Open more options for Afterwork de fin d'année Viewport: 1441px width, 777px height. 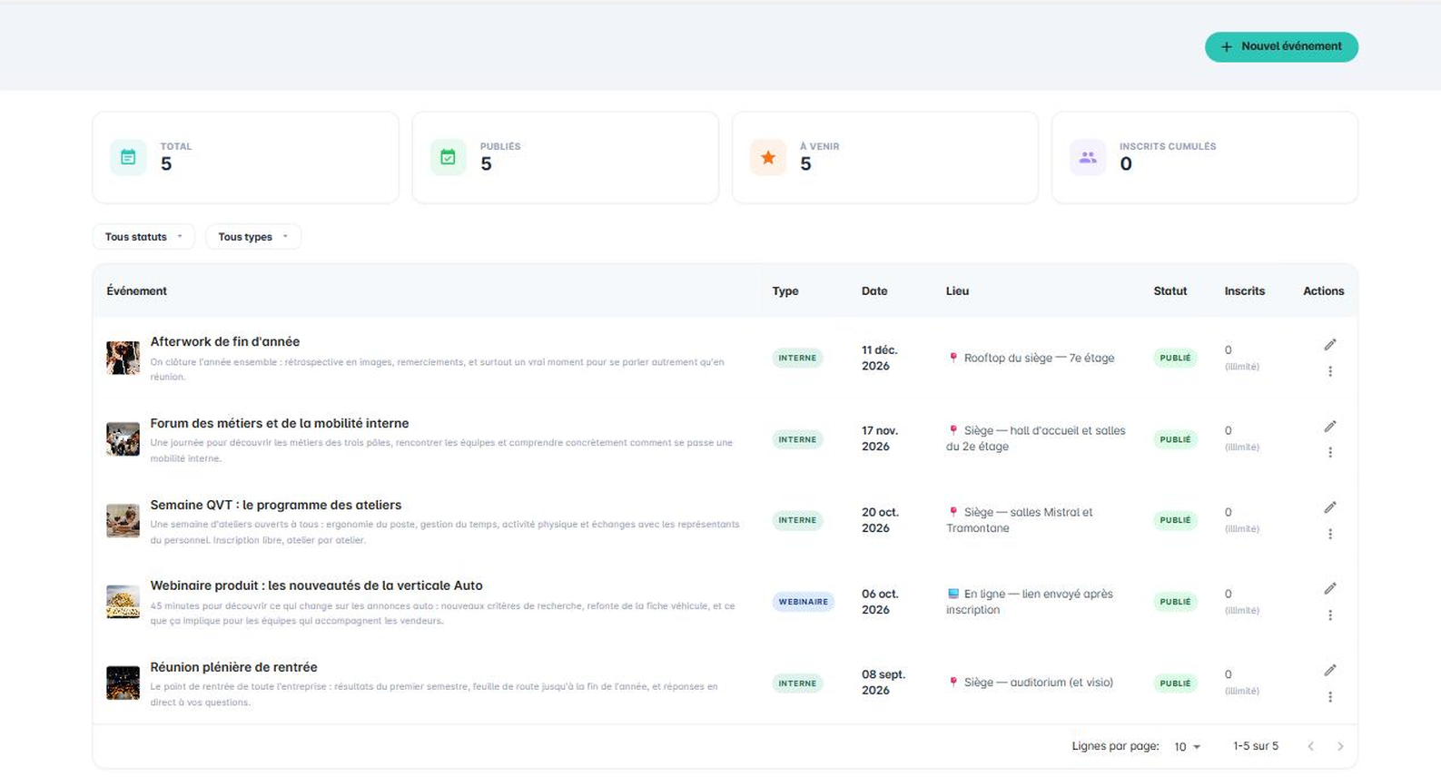coord(1330,371)
